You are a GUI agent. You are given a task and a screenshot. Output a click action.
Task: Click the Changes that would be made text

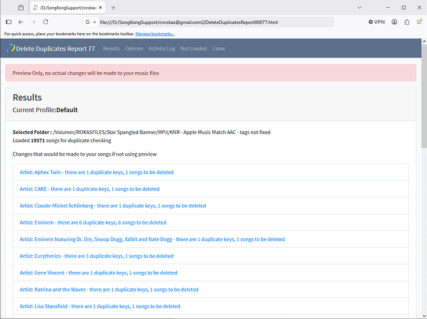tap(84, 154)
